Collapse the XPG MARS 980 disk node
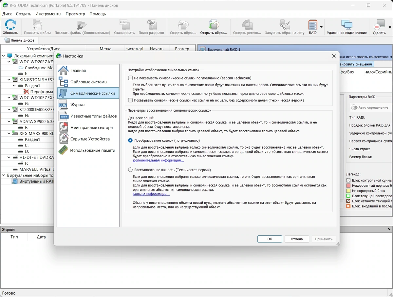 pos(9,133)
